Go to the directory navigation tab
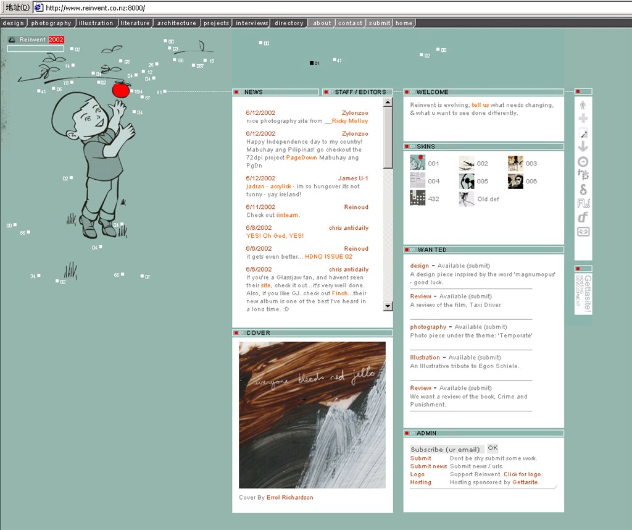Image resolution: width=632 pixels, height=530 pixels. [x=289, y=23]
